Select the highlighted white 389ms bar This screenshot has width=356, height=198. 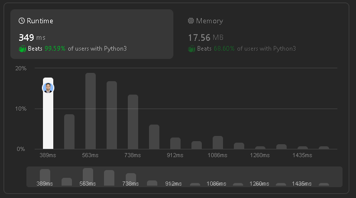[x=48, y=113]
